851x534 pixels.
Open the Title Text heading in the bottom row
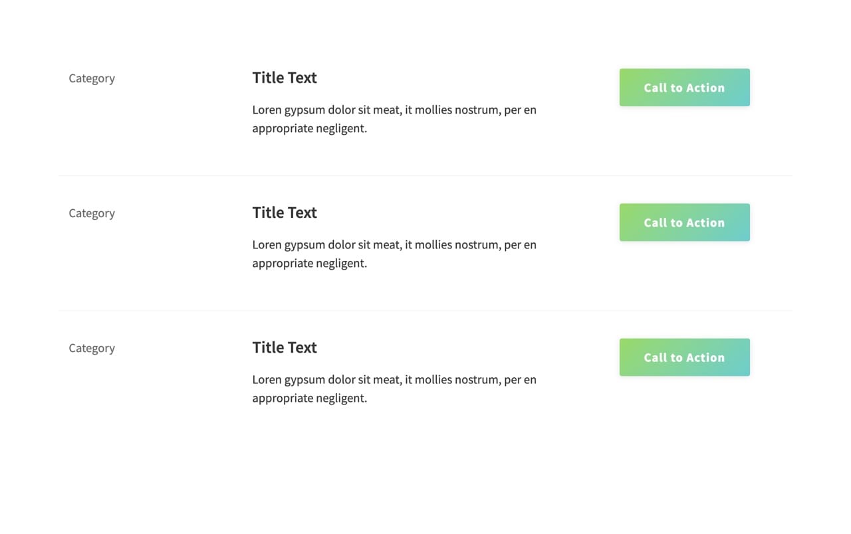pos(285,347)
